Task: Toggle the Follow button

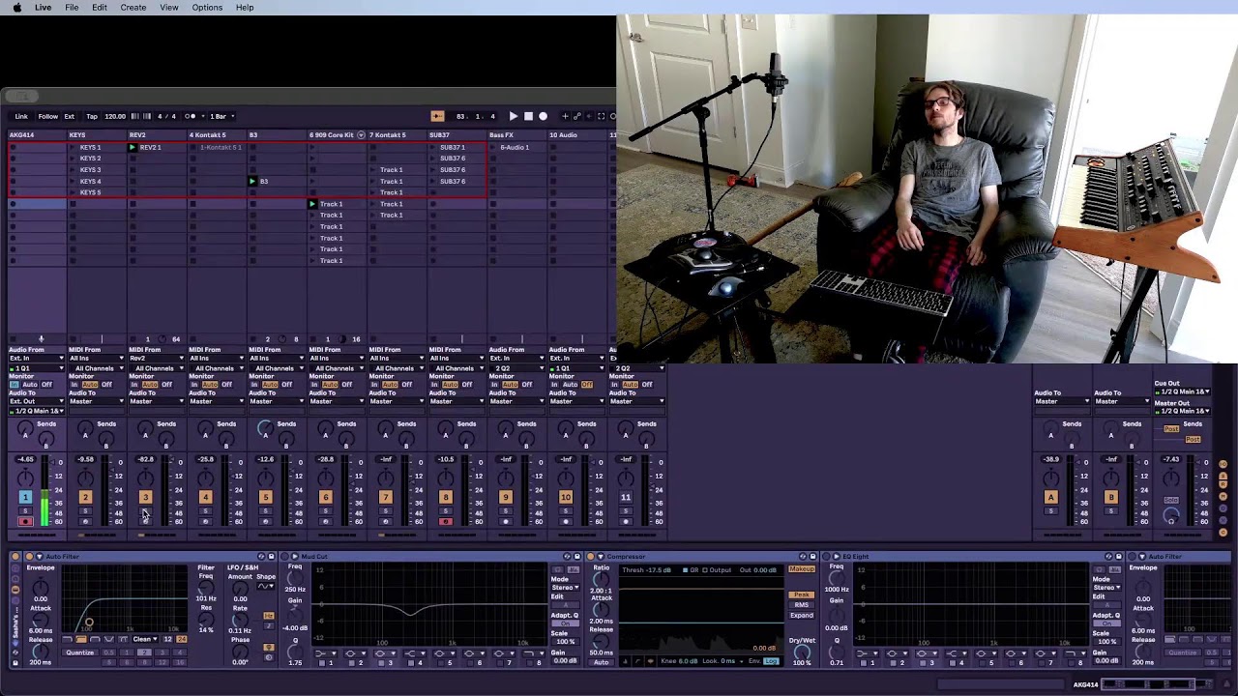Action: 47,116
